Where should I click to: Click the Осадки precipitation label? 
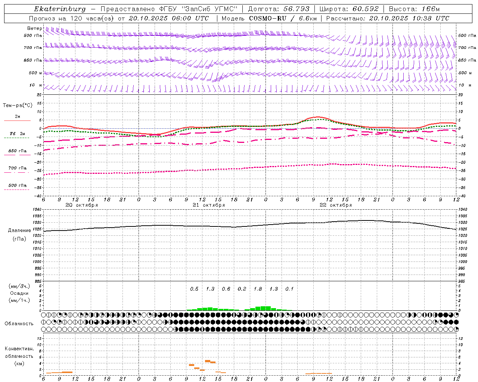tap(19, 293)
